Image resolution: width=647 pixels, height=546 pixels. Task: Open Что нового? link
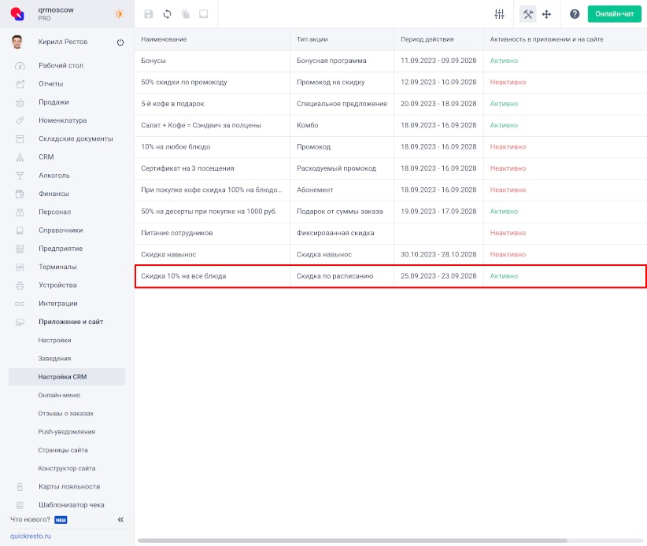(x=30, y=519)
